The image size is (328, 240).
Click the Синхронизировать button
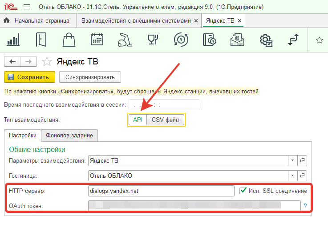pos(90,77)
